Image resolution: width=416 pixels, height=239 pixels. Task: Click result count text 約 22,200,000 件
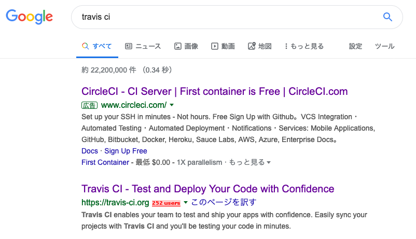pyautogui.click(x=109, y=70)
